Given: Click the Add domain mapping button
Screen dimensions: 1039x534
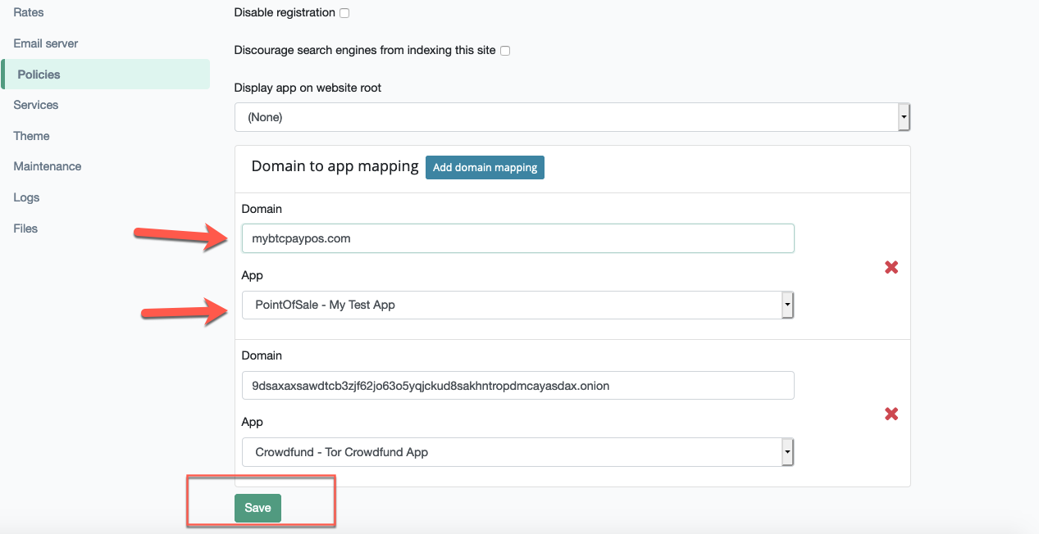Looking at the screenshot, I should 485,167.
